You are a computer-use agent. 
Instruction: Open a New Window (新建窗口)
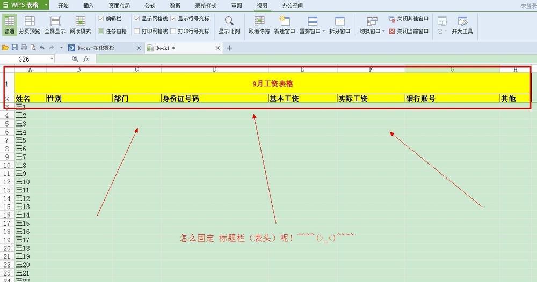point(285,24)
